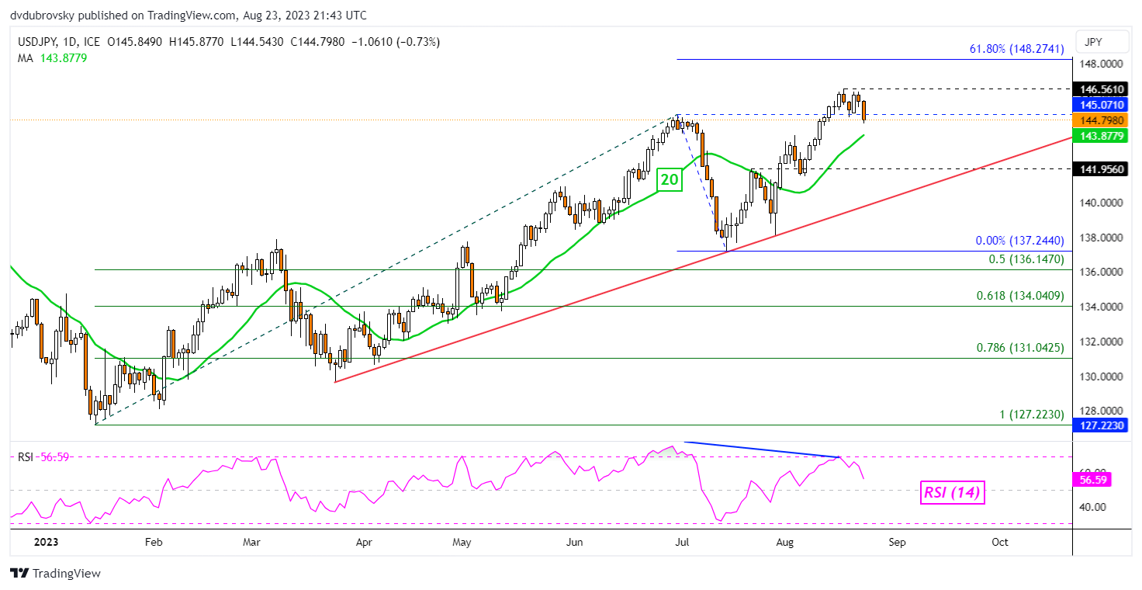
Task: Click the '2023' label on time axis
Action: click(33, 542)
